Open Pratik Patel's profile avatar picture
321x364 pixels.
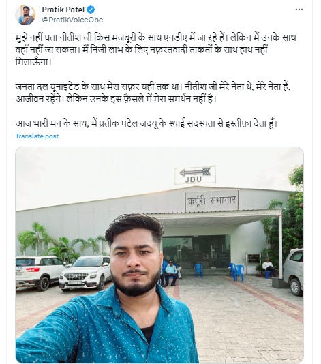[25, 14]
